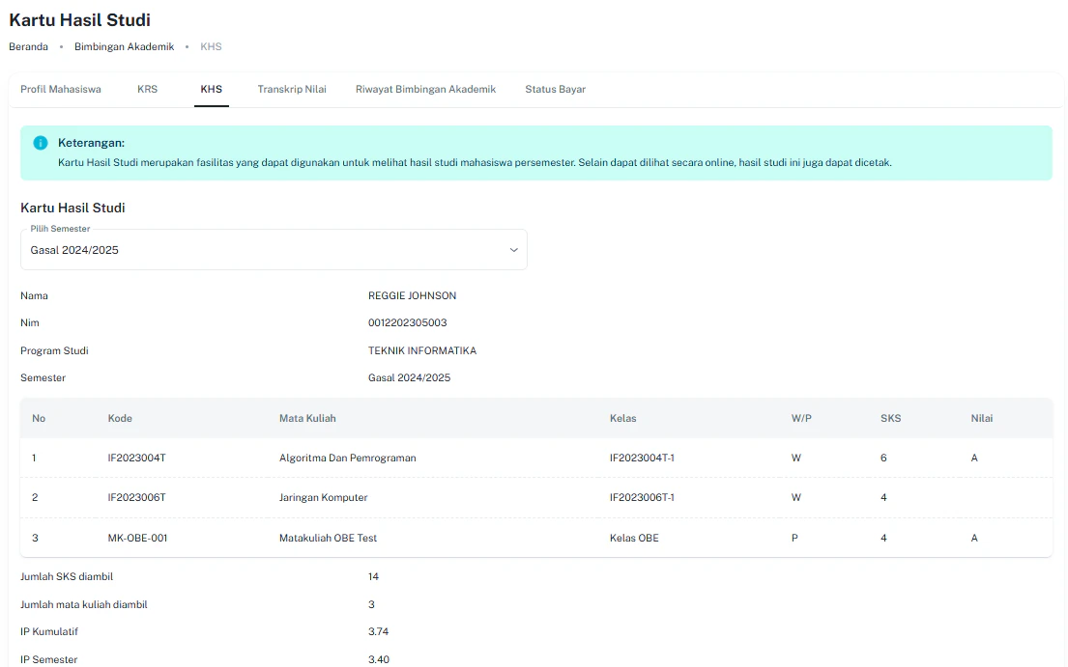Image resolution: width=1068 pixels, height=667 pixels.
Task: Click the TEKNIK INFORMATIKA program value
Action: click(x=422, y=350)
